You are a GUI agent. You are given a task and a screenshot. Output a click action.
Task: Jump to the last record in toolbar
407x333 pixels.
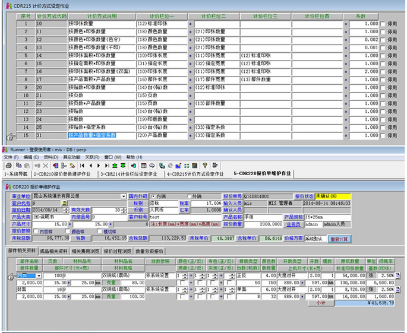pos(106,165)
